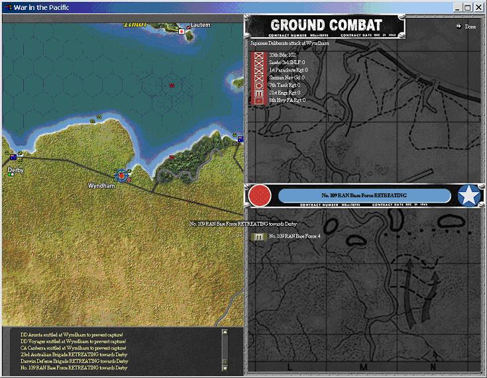Click 'Shuzan Nav Gd: 0' entry

point(287,77)
